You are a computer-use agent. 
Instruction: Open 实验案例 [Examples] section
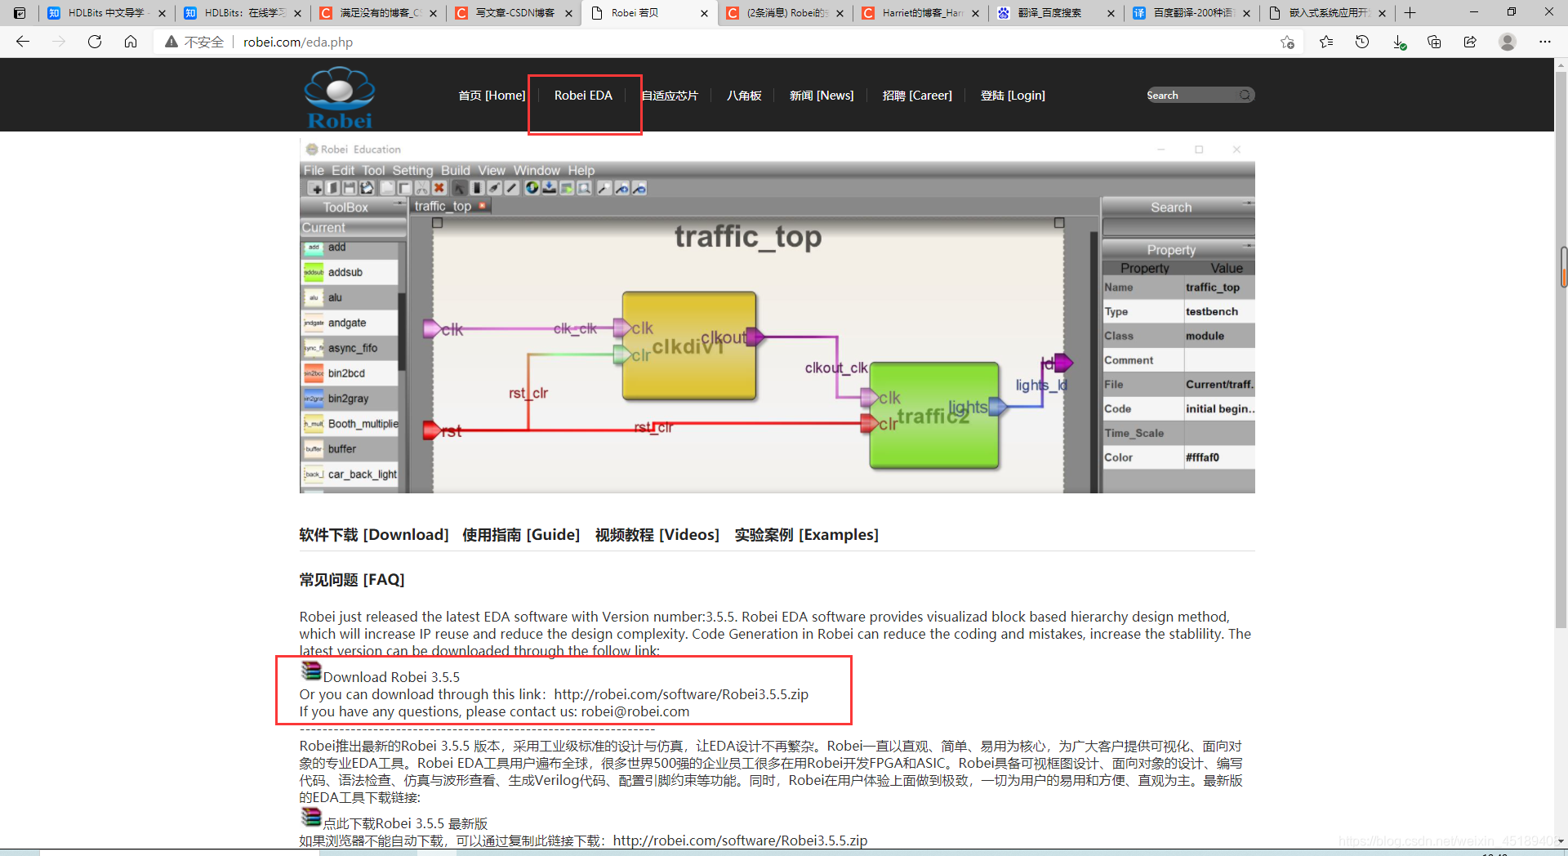[x=807, y=535]
